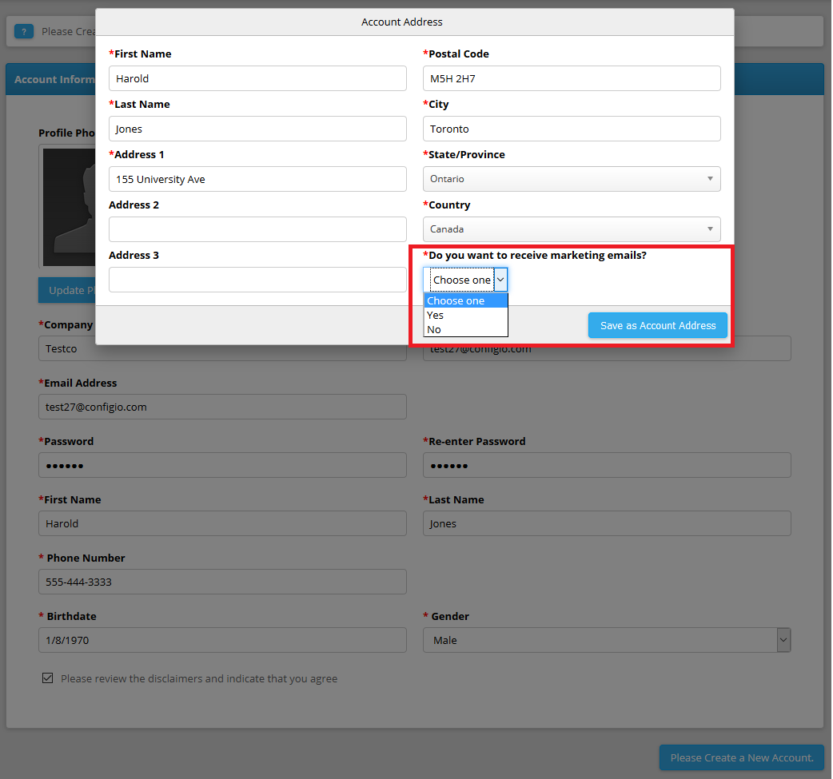
Task: Open the Country dropdown showing Canada
Action: click(x=572, y=229)
